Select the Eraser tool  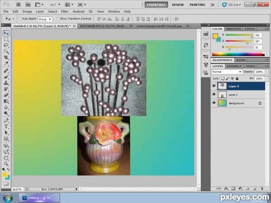[6, 95]
